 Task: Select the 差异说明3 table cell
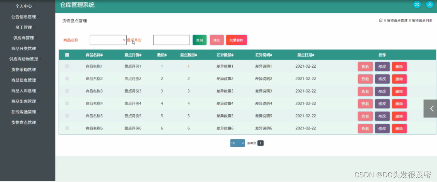click(264, 91)
